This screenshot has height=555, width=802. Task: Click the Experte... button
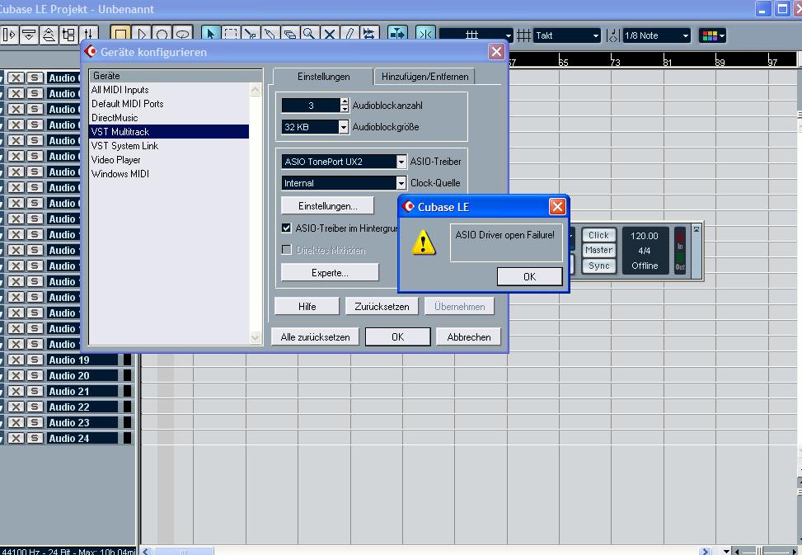[x=330, y=273]
